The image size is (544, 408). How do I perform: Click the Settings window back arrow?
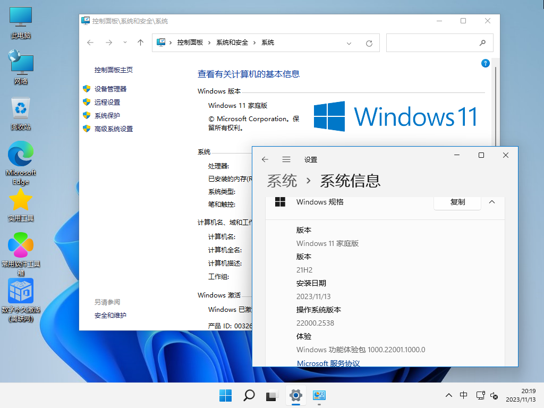pyautogui.click(x=265, y=159)
